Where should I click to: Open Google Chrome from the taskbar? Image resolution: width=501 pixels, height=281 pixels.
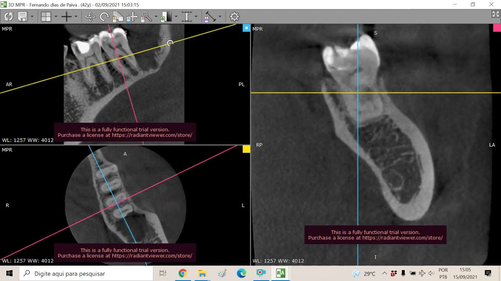(182, 274)
